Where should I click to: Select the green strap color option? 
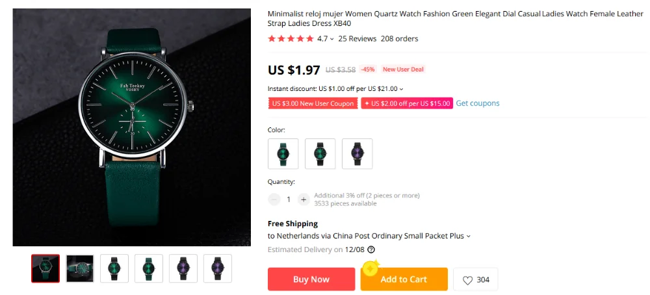[x=283, y=154]
